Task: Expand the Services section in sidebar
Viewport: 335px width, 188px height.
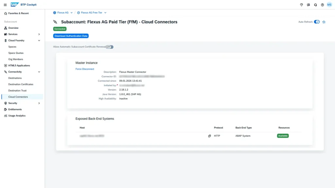Action: pyautogui.click(x=39, y=34)
